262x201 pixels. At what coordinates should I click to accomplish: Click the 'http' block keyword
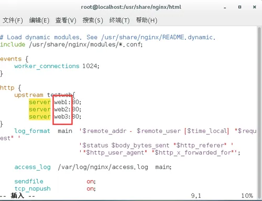pyautogui.click(x=7, y=87)
